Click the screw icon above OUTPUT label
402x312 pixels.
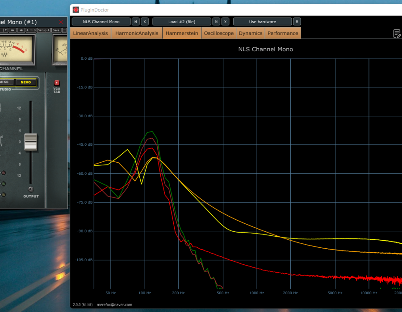tap(31, 189)
